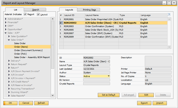Click the tree panel splitter grip handle

[x=53, y=45]
